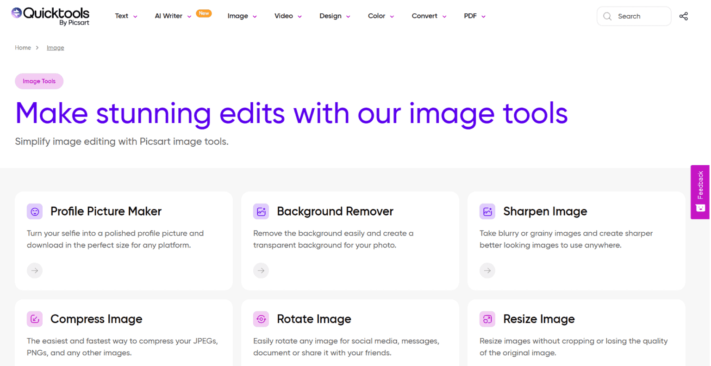Click 'Simplify image editing with Picsart image tools.' text
The image size is (711, 366).
tap(122, 142)
